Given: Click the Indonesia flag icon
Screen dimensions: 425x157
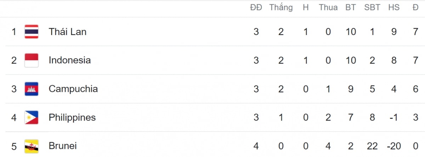Looking at the screenshot, I should [32, 60].
